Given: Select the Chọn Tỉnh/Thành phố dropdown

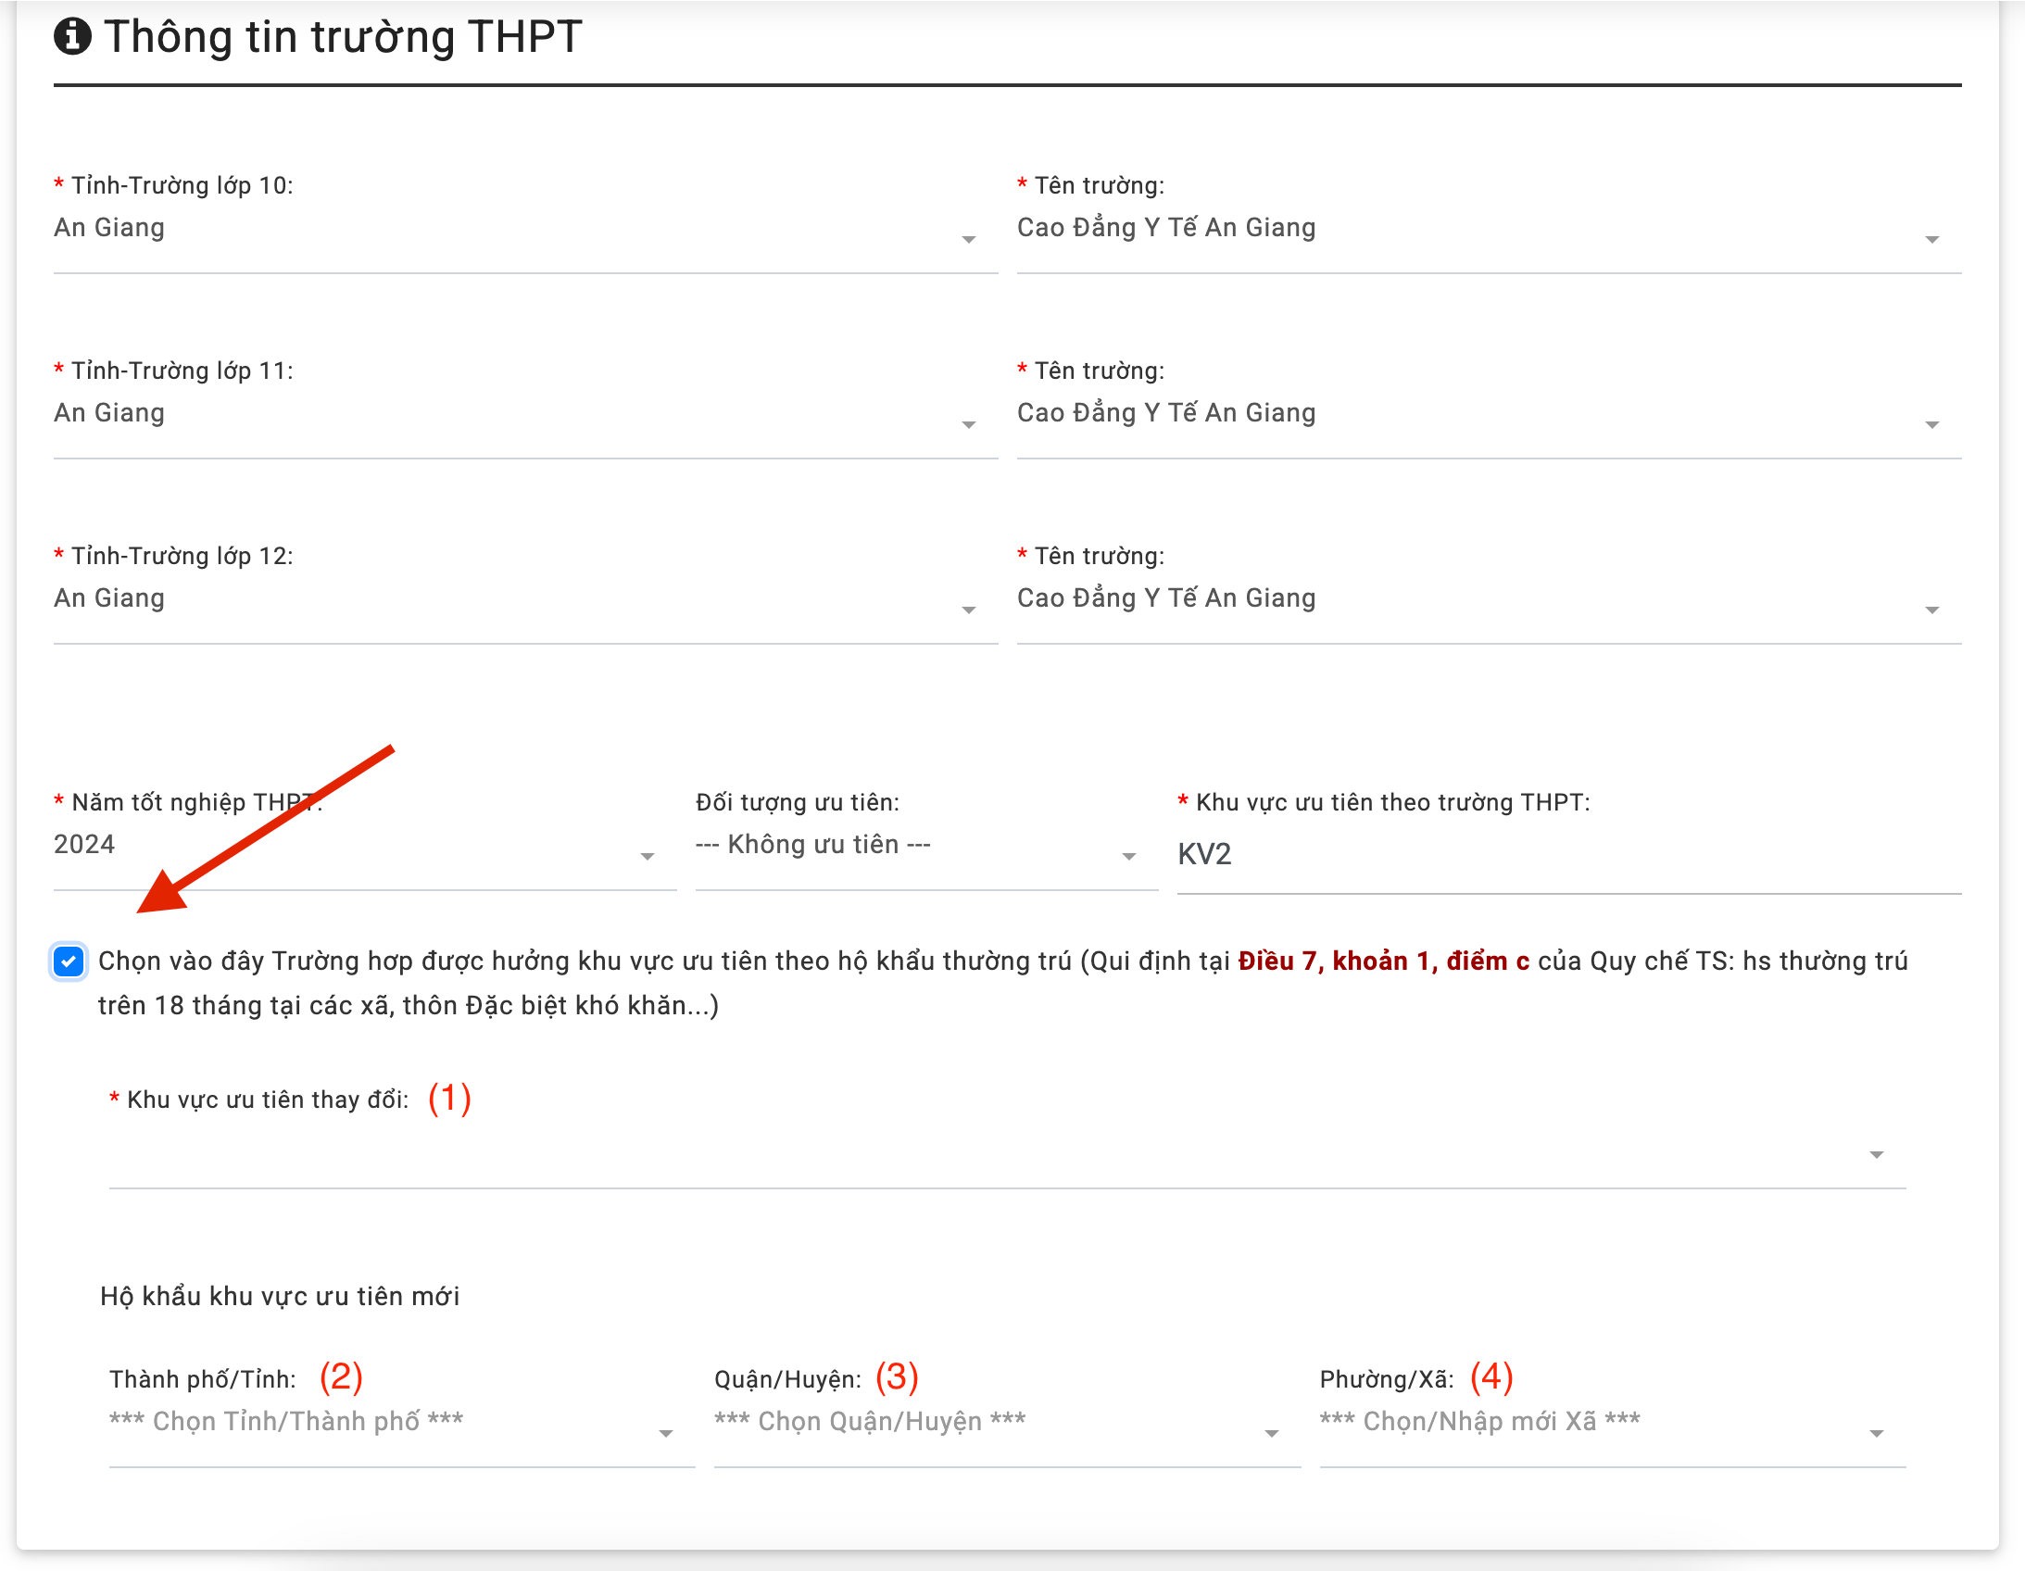Looking at the screenshot, I should pyautogui.click(x=400, y=1422).
